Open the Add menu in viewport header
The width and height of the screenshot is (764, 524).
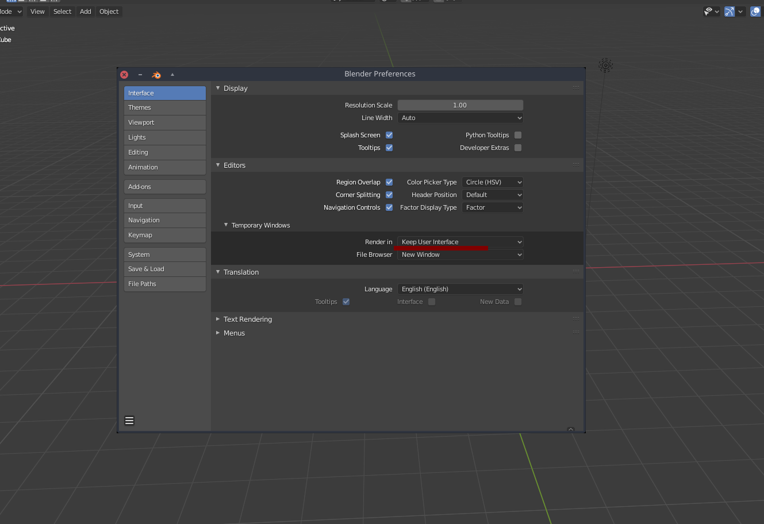click(x=86, y=11)
